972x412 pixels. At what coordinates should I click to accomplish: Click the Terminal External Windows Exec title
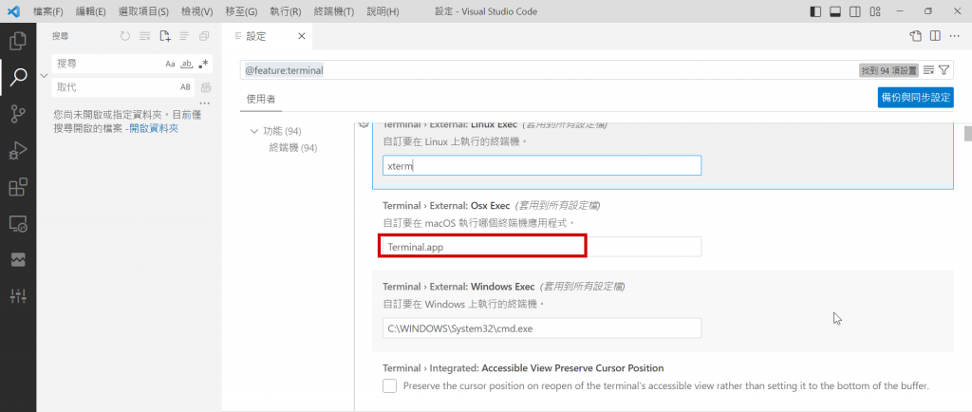[x=458, y=287]
